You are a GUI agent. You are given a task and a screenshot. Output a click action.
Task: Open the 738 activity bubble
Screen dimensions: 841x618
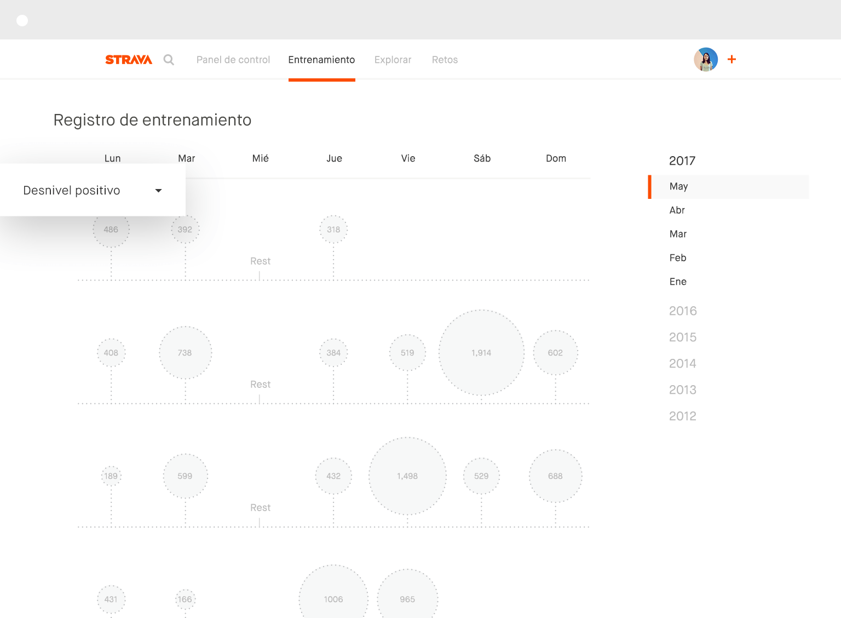pyautogui.click(x=185, y=353)
